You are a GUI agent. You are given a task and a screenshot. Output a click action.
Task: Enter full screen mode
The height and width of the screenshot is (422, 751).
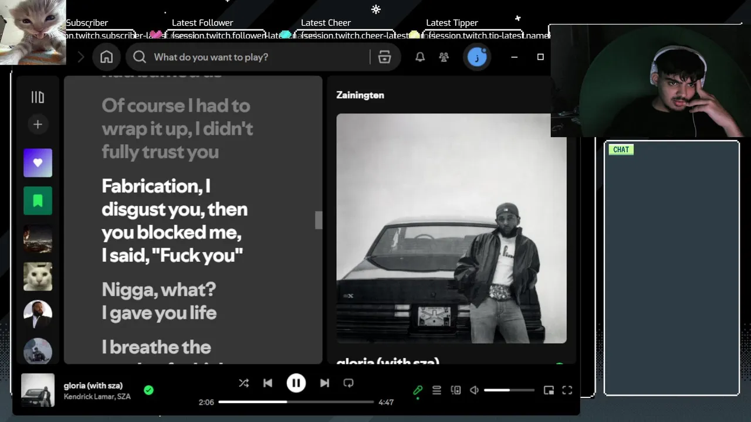tap(567, 390)
